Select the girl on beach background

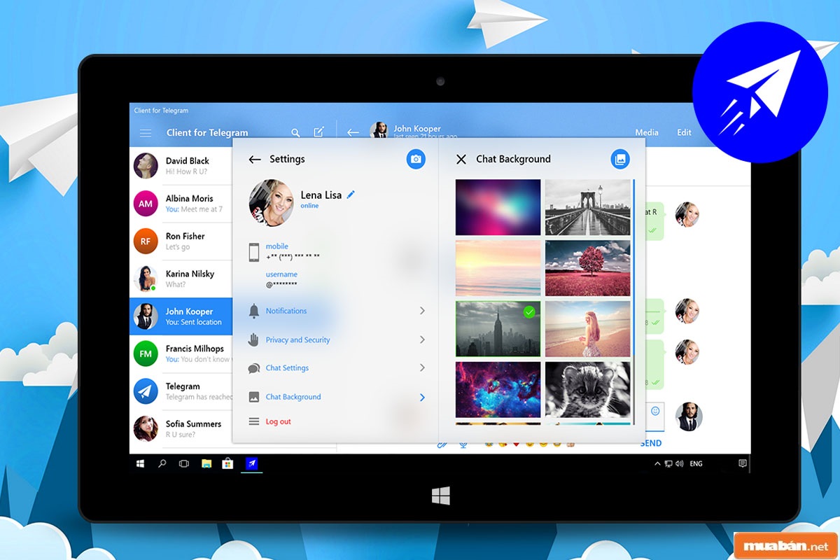tap(587, 329)
